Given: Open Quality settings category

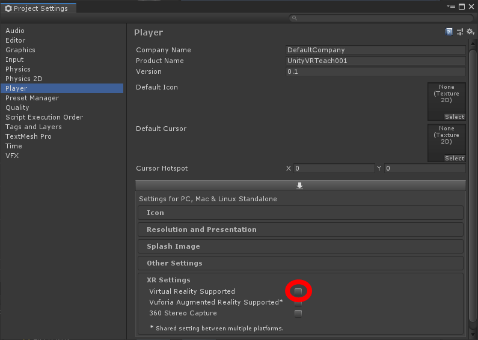Looking at the screenshot, I should 62,108.
